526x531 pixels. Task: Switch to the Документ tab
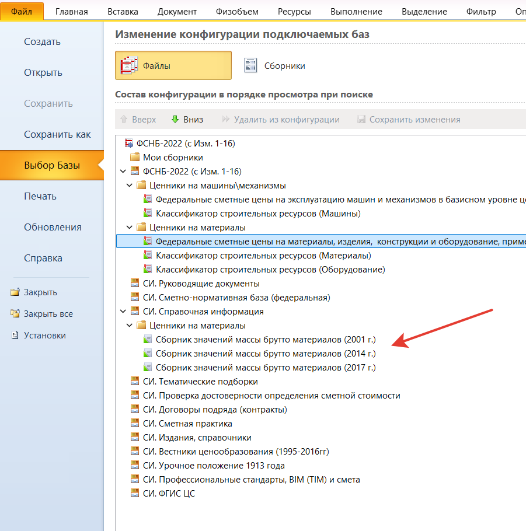click(177, 12)
